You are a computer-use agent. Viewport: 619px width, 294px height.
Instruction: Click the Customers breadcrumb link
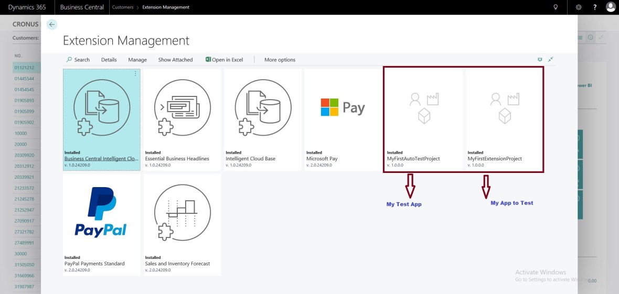point(122,7)
